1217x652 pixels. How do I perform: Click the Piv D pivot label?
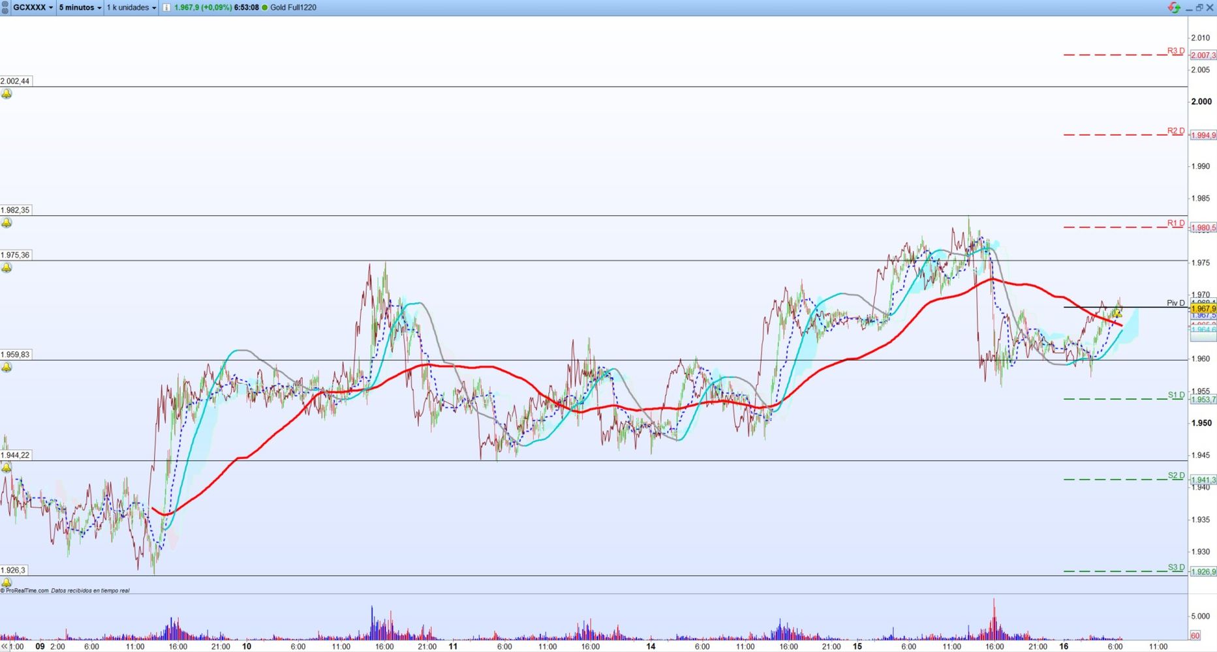[x=1176, y=303]
